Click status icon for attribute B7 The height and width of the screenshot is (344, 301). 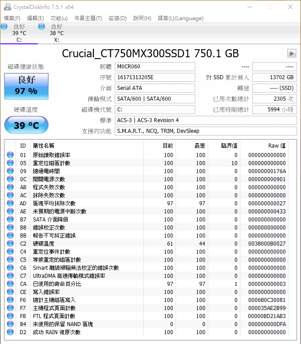pyautogui.click(x=10, y=219)
